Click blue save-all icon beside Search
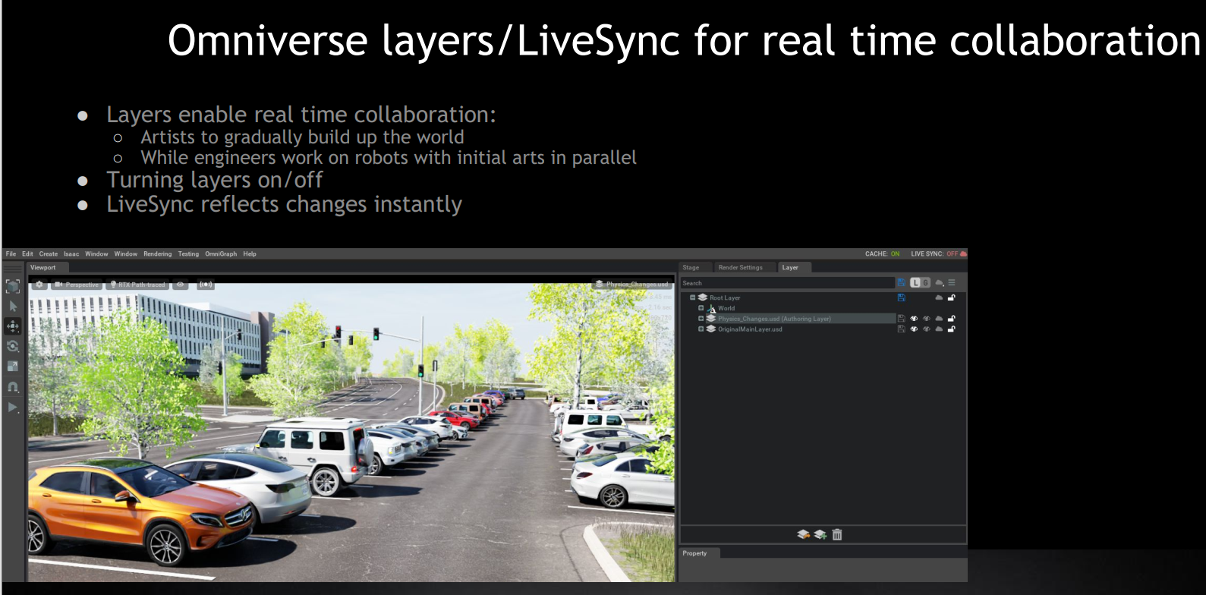Viewport: 1206px width, 595px height. (902, 282)
